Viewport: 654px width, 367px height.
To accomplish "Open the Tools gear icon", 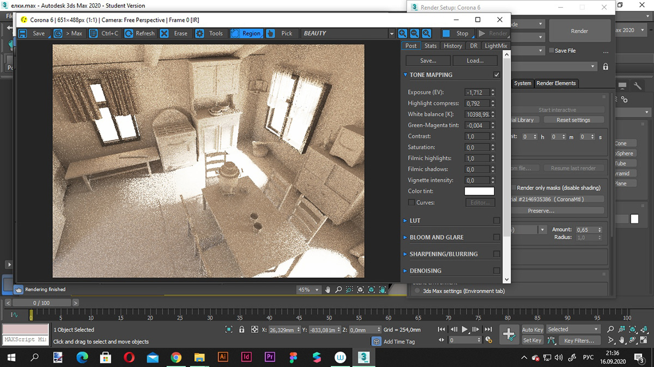I will [200, 34].
